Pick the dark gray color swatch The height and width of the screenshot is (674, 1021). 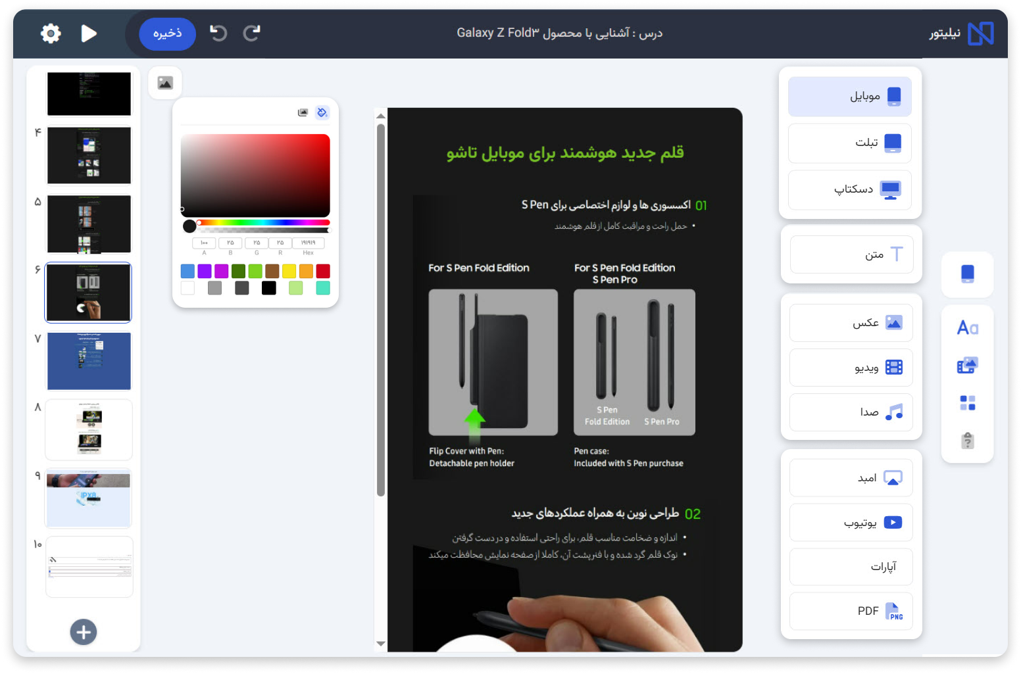coord(242,288)
